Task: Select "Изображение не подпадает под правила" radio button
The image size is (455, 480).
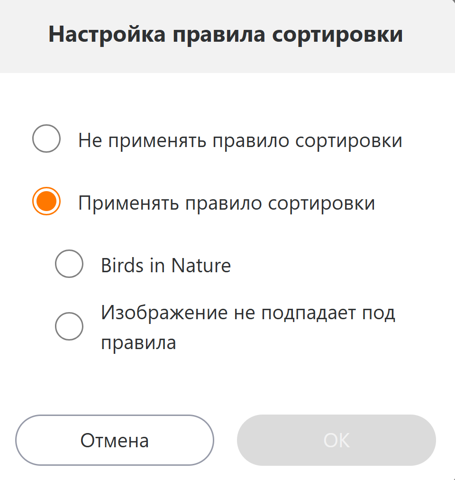Action: click(x=69, y=326)
